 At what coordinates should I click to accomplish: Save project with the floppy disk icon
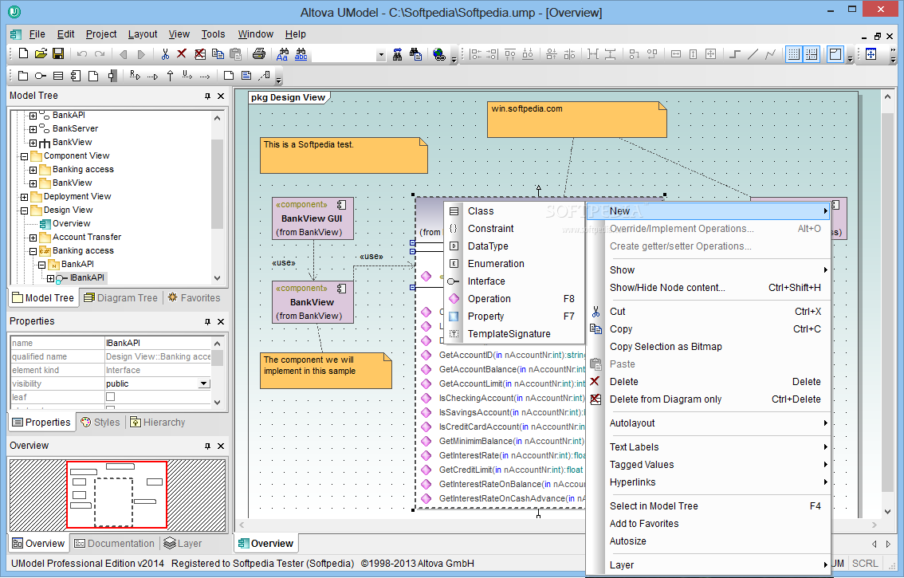(x=57, y=53)
